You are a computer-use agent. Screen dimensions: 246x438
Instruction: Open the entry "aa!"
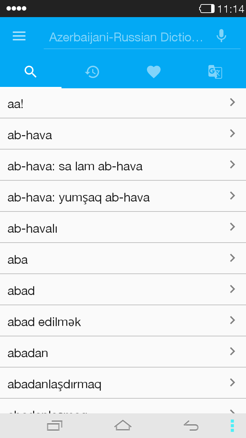point(16,104)
